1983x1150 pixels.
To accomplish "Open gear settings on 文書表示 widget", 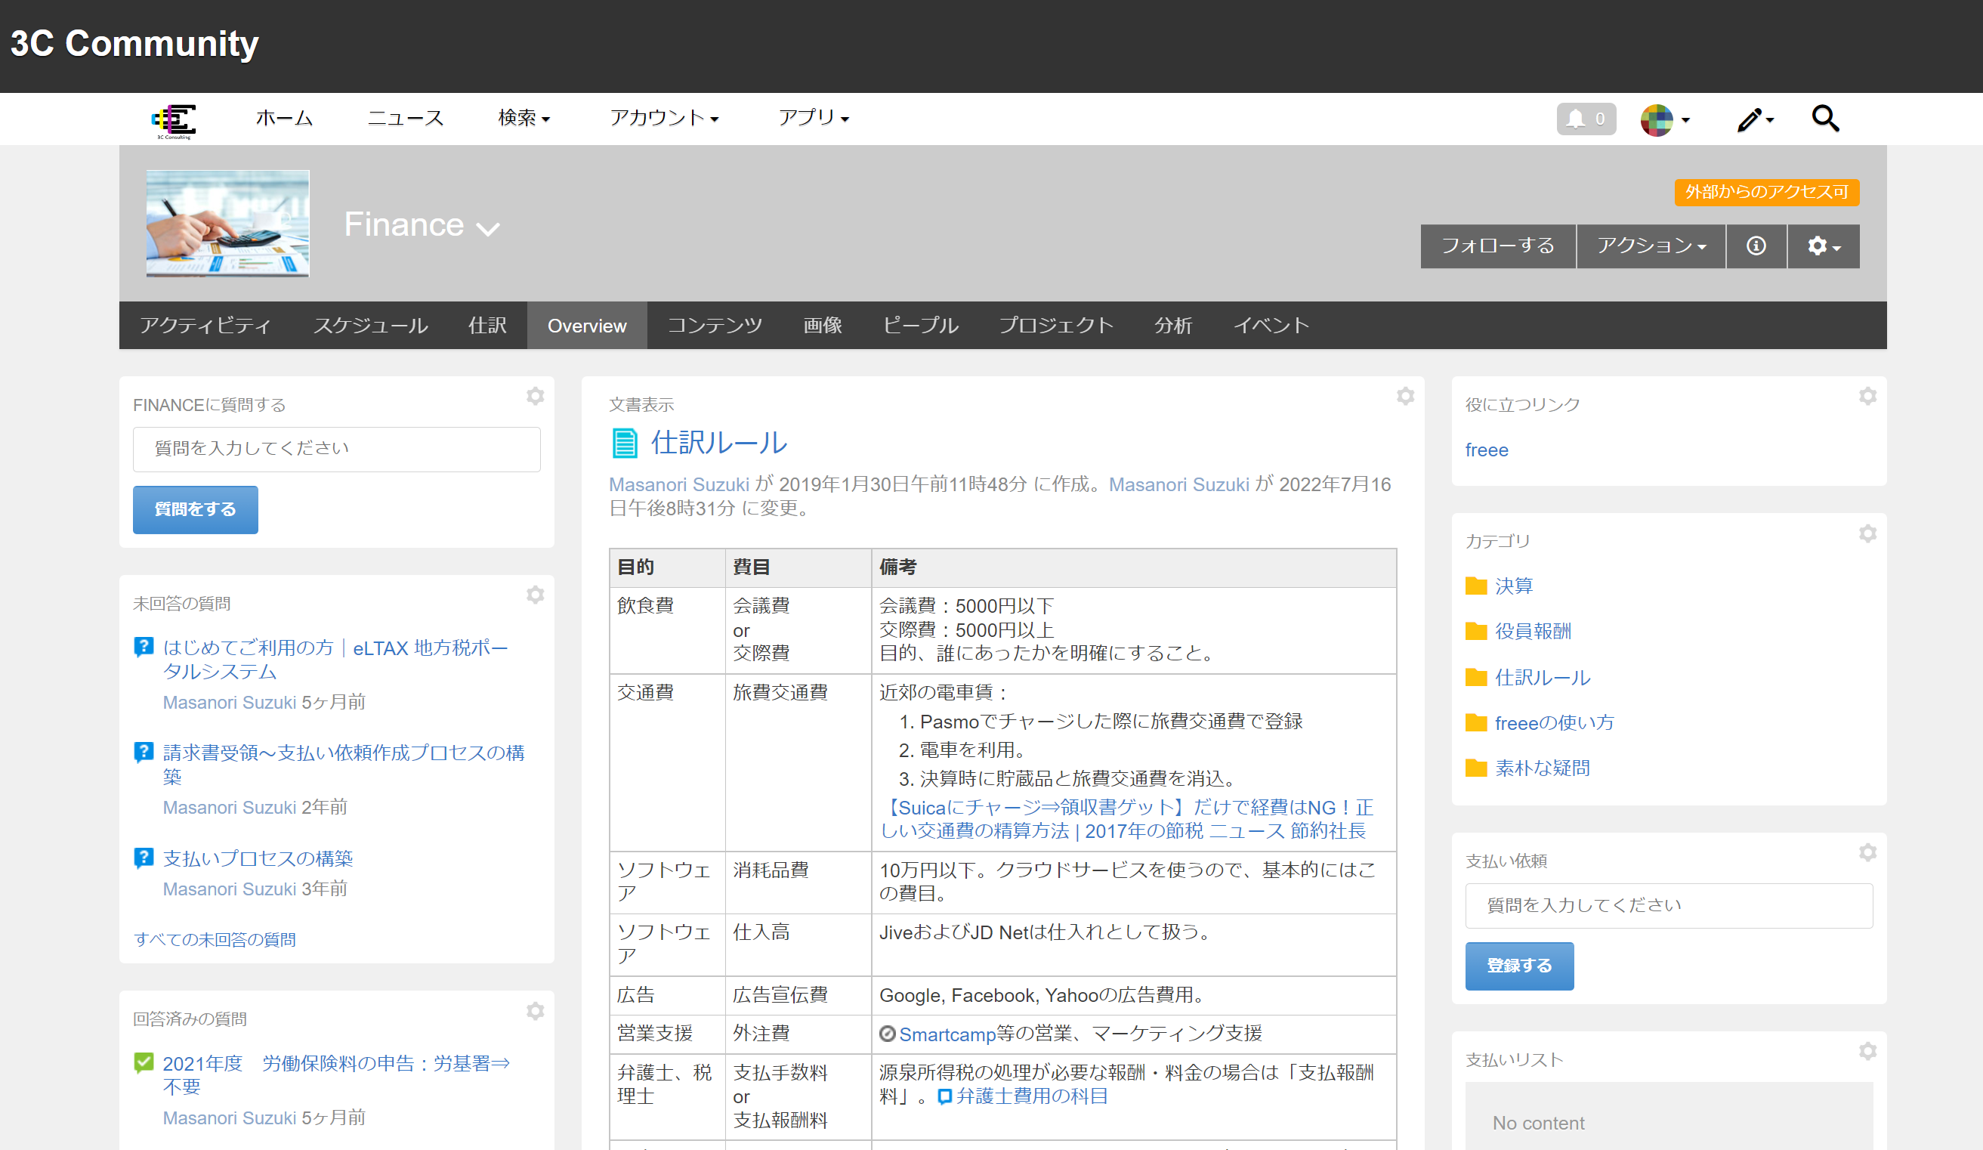I will (x=1404, y=396).
